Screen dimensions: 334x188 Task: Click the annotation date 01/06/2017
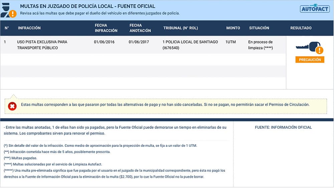click(139, 42)
